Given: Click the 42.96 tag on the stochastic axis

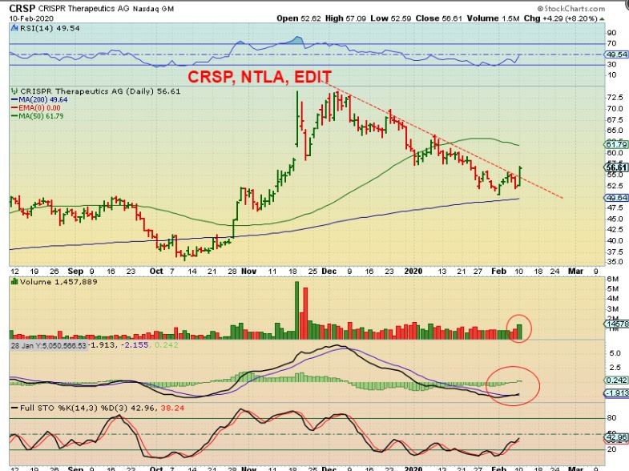Looking at the screenshot, I should coord(616,437).
